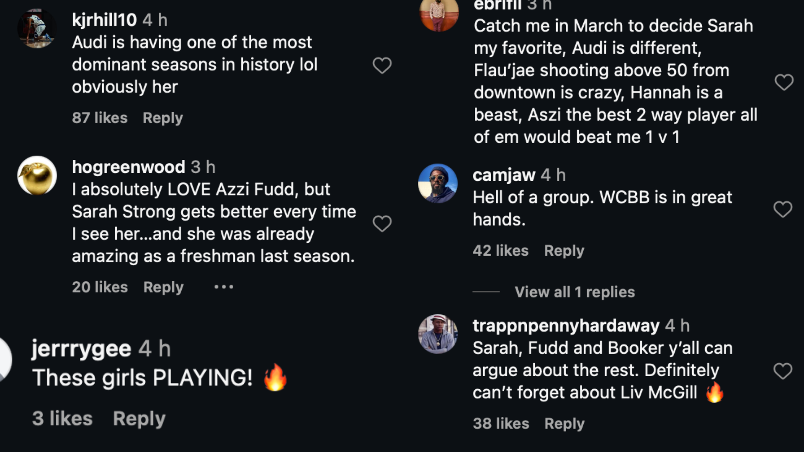Reply to trappnpennyhardaway's comment
The height and width of the screenshot is (452, 804).
564,424
